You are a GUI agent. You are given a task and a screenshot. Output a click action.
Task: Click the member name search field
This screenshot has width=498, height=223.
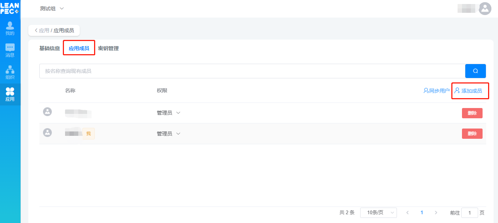click(x=252, y=71)
